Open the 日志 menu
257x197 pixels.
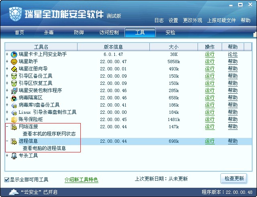tap(159, 21)
